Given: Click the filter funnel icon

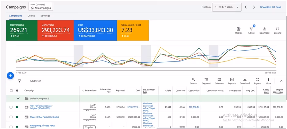Looking at the screenshot, I should coord(19,81).
